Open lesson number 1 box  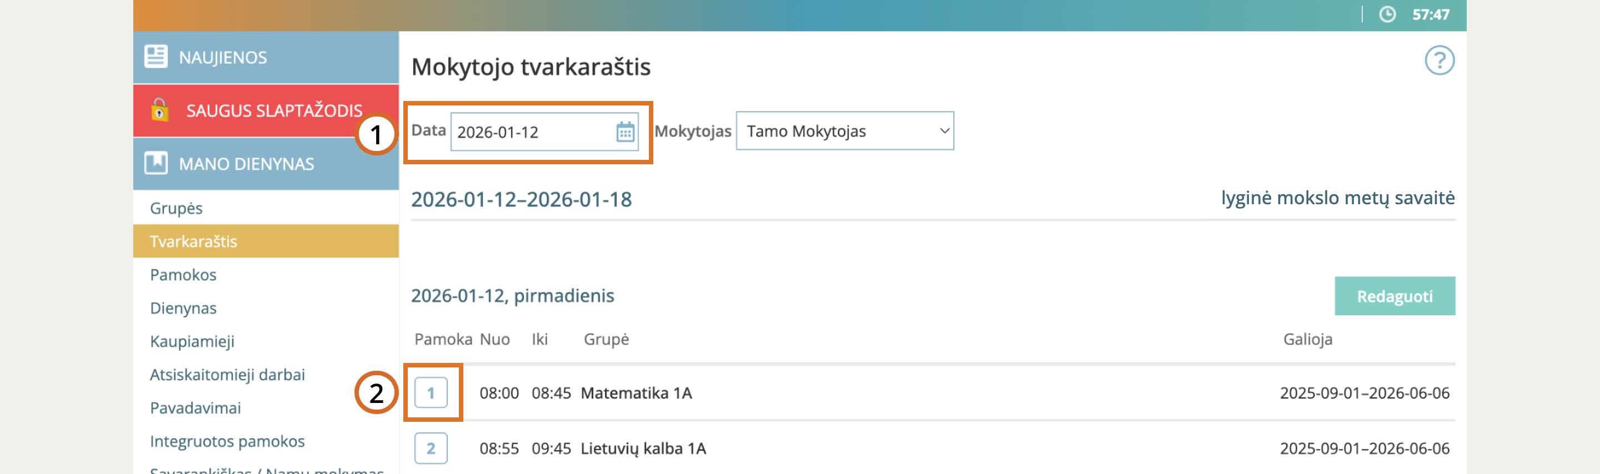pyautogui.click(x=431, y=393)
